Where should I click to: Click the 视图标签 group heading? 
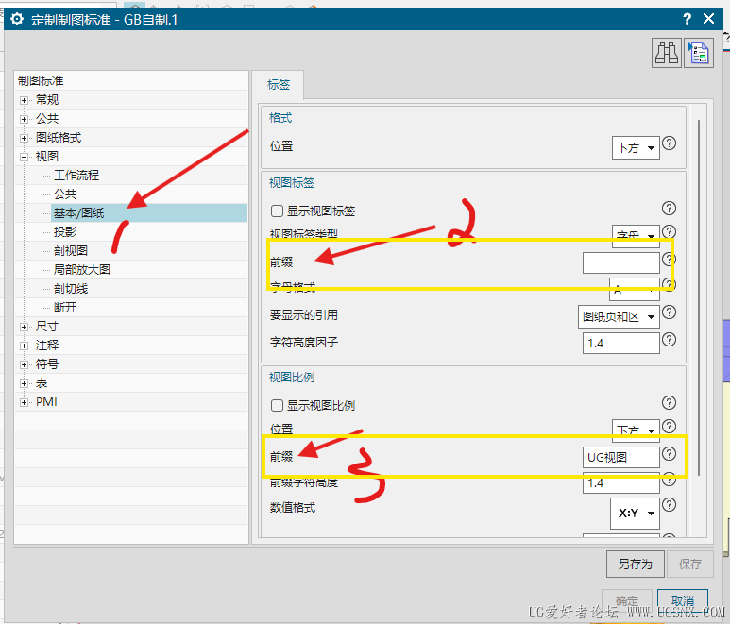(292, 182)
